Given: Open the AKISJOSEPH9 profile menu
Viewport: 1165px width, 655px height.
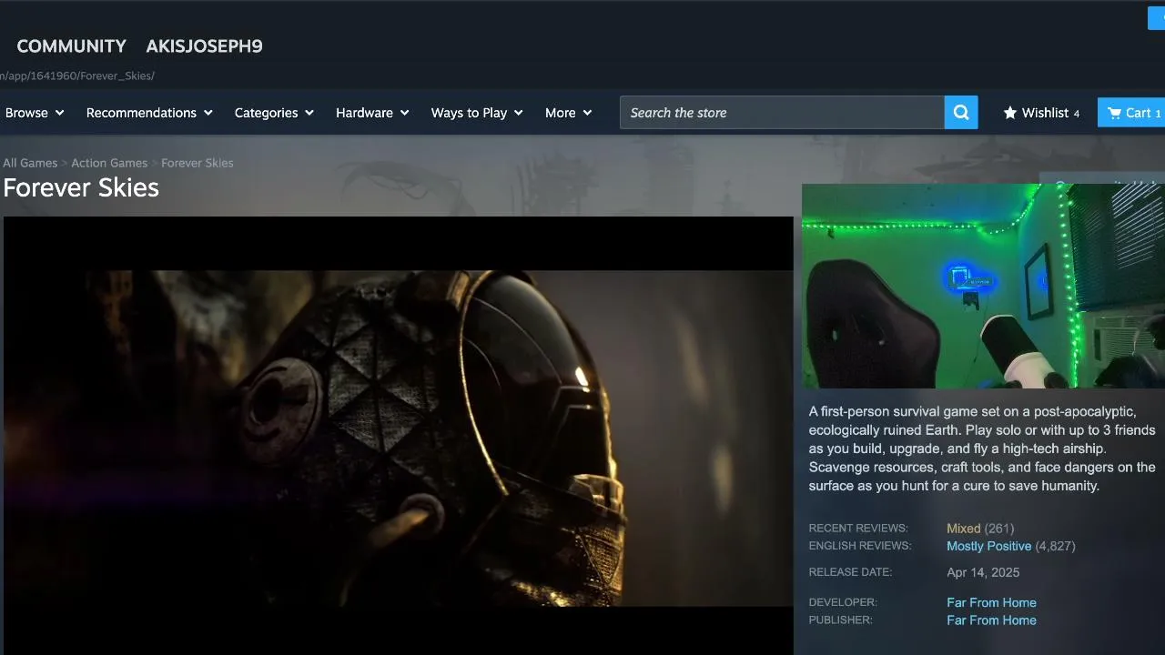Looking at the screenshot, I should click(204, 46).
